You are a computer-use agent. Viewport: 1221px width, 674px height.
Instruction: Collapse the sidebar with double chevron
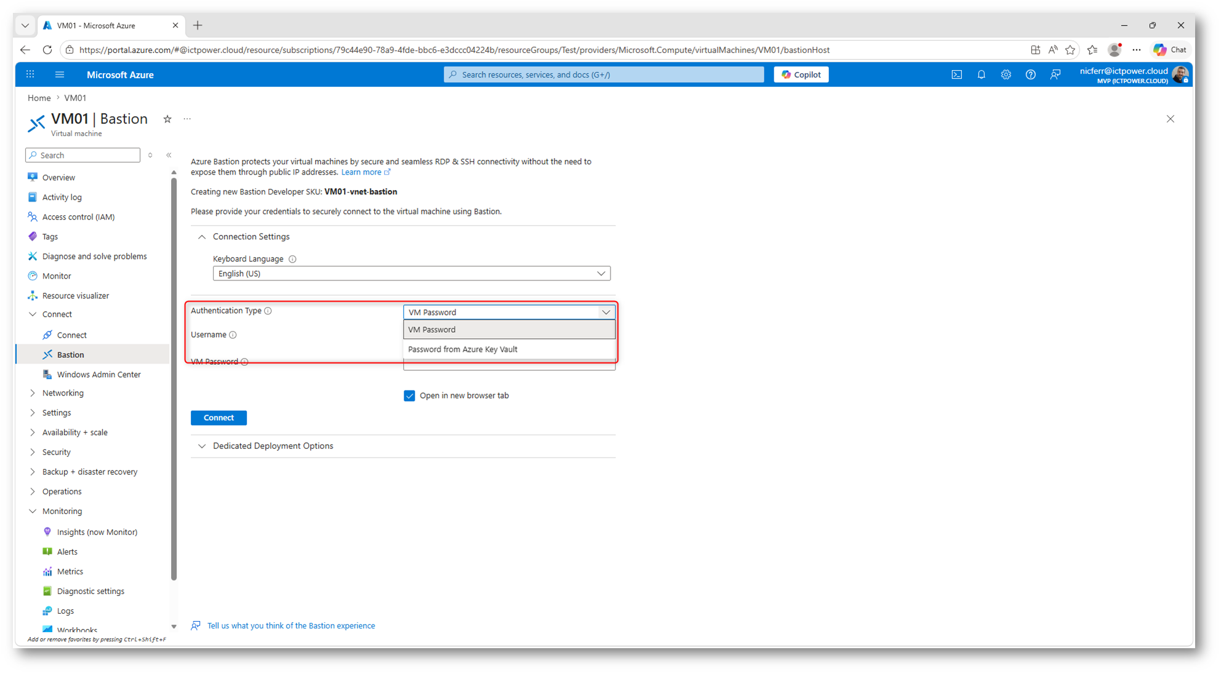click(x=169, y=155)
